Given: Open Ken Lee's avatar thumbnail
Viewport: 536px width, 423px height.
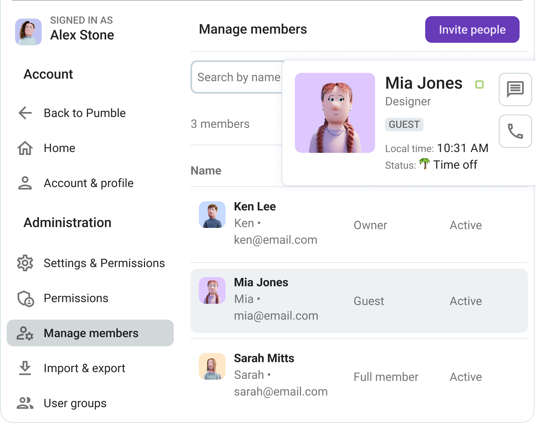Looking at the screenshot, I should tap(212, 215).
